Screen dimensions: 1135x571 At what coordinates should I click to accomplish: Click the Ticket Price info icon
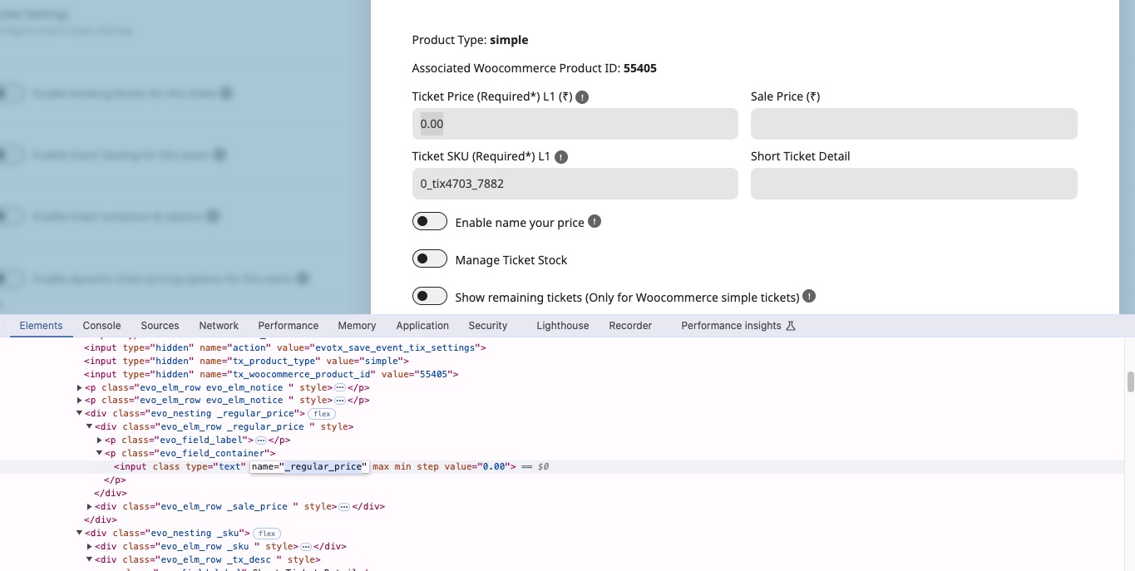click(582, 97)
